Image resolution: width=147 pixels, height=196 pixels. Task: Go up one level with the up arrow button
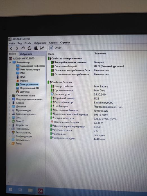[23, 48]
